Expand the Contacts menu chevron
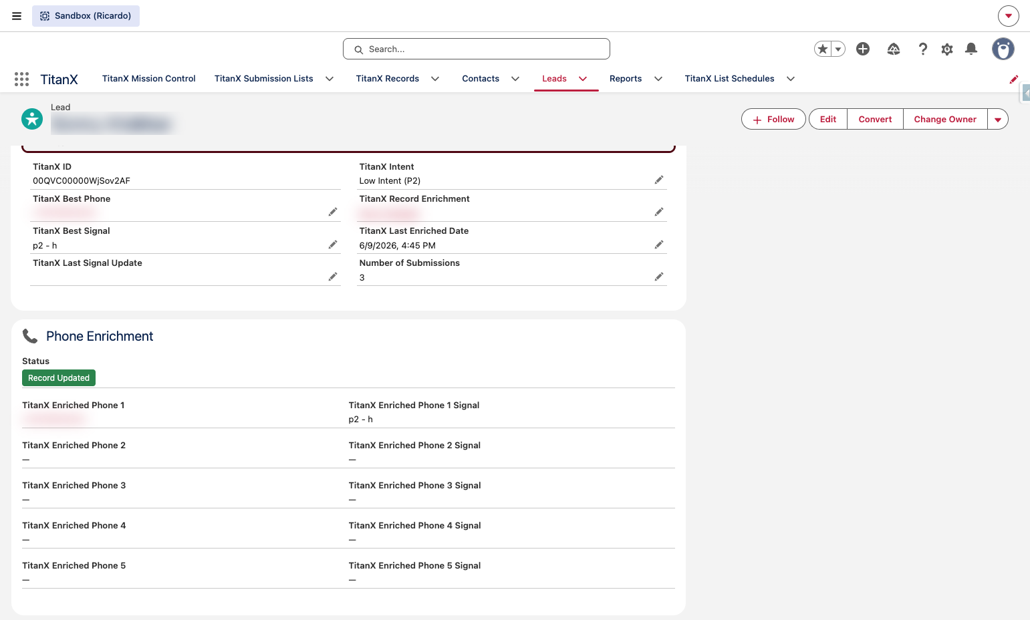 [515, 79]
